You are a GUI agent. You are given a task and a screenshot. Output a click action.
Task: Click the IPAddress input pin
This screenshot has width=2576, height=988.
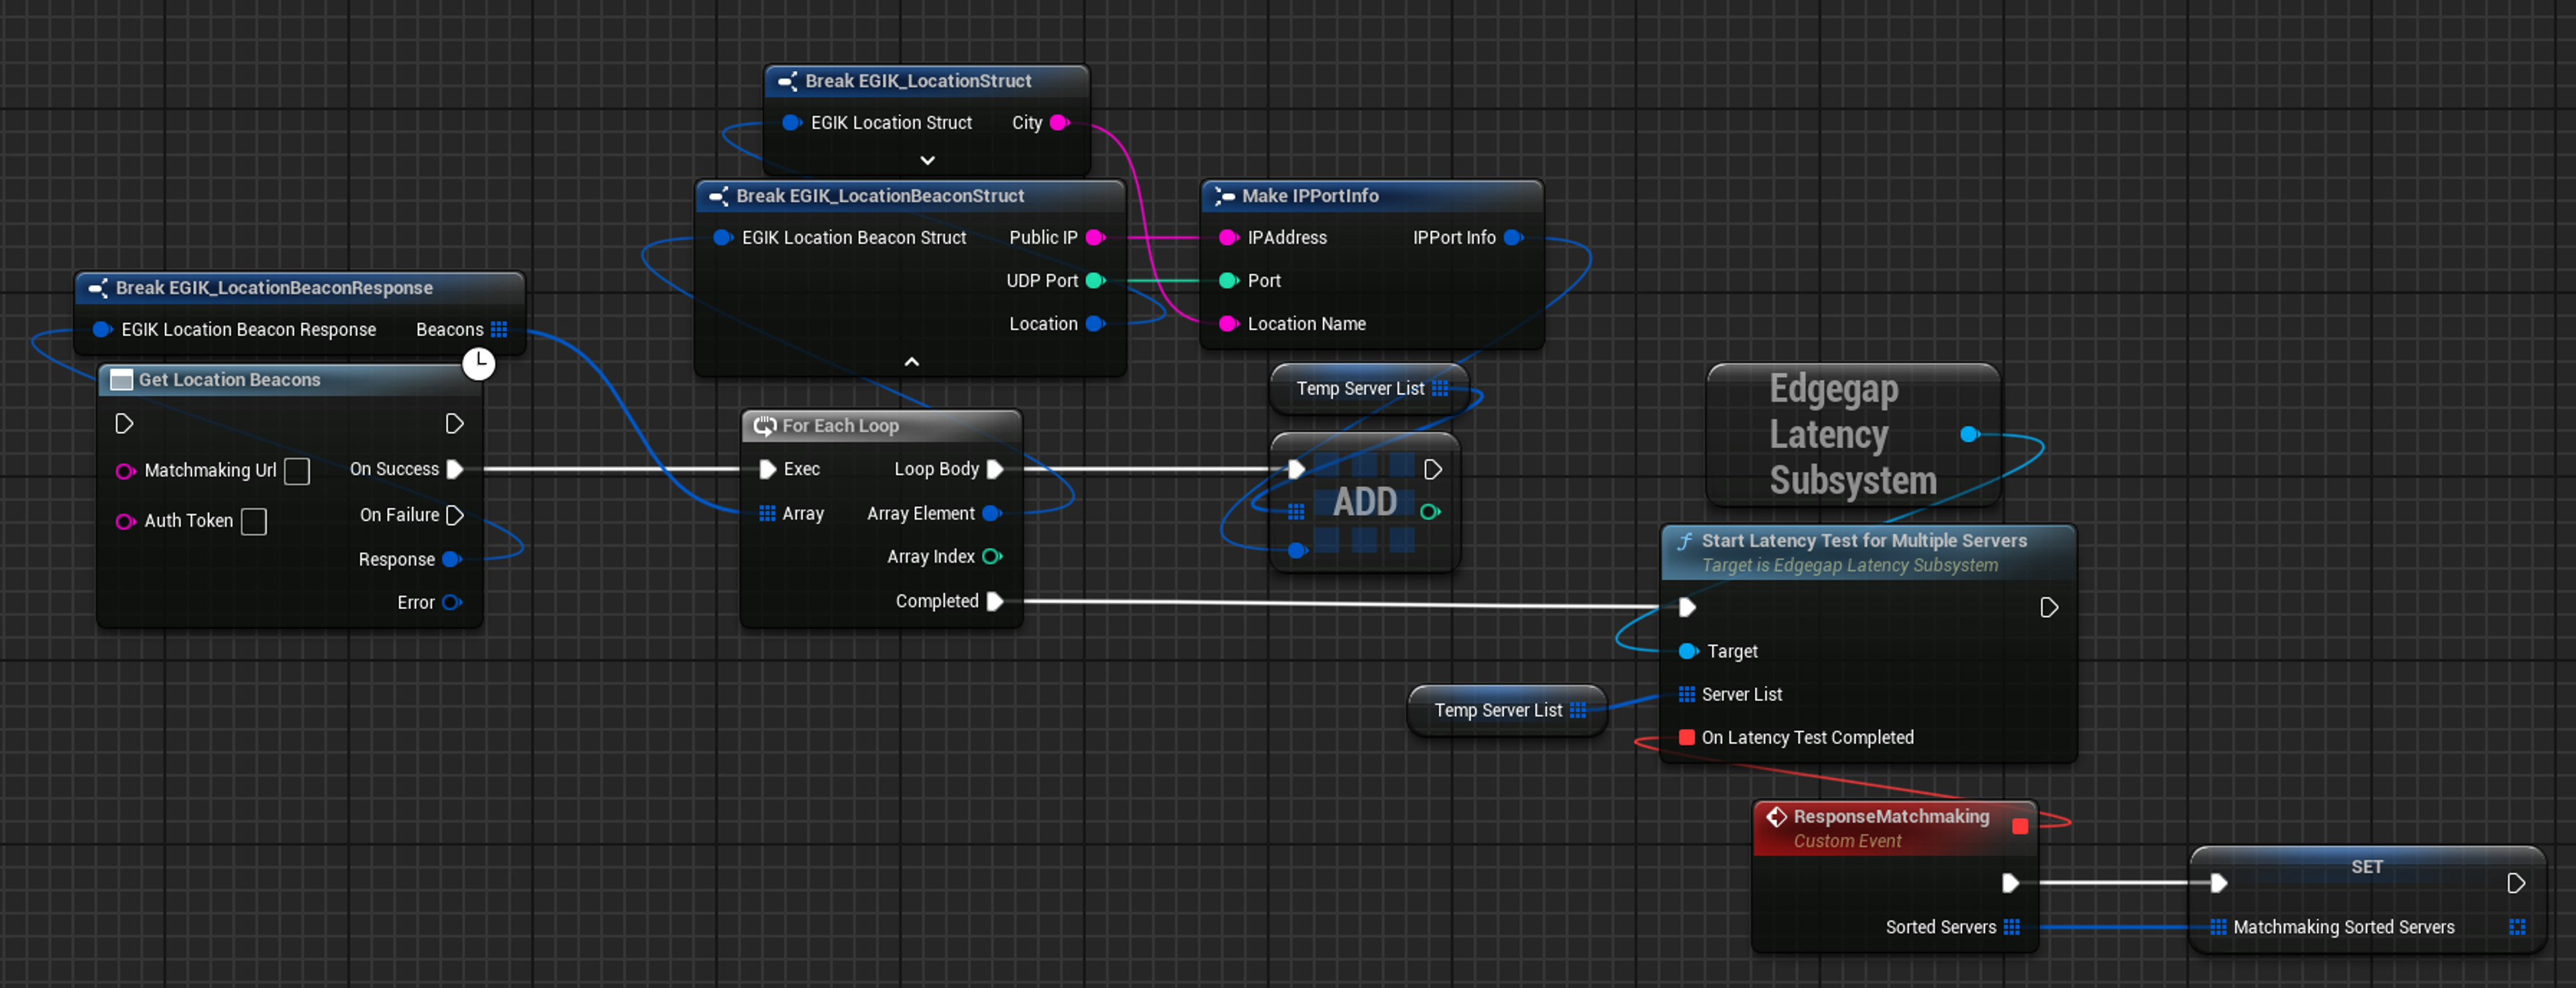pyautogui.click(x=1229, y=237)
